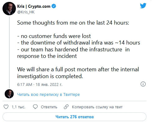The height and width of the screenshot is (122, 153).
Task: Click the 'no customer funds were lost' line
Action: [x=54, y=36]
